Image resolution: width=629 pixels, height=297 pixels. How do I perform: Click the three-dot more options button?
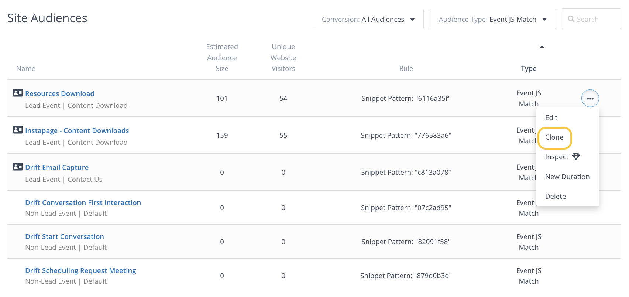pyautogui.click(x=590, y=99)
